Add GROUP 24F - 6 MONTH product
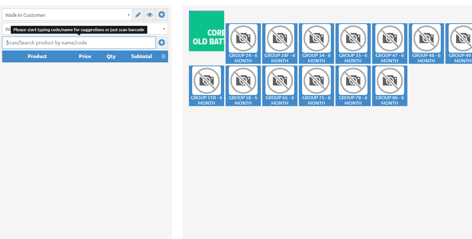472x239 pixels. pos(280,43)
